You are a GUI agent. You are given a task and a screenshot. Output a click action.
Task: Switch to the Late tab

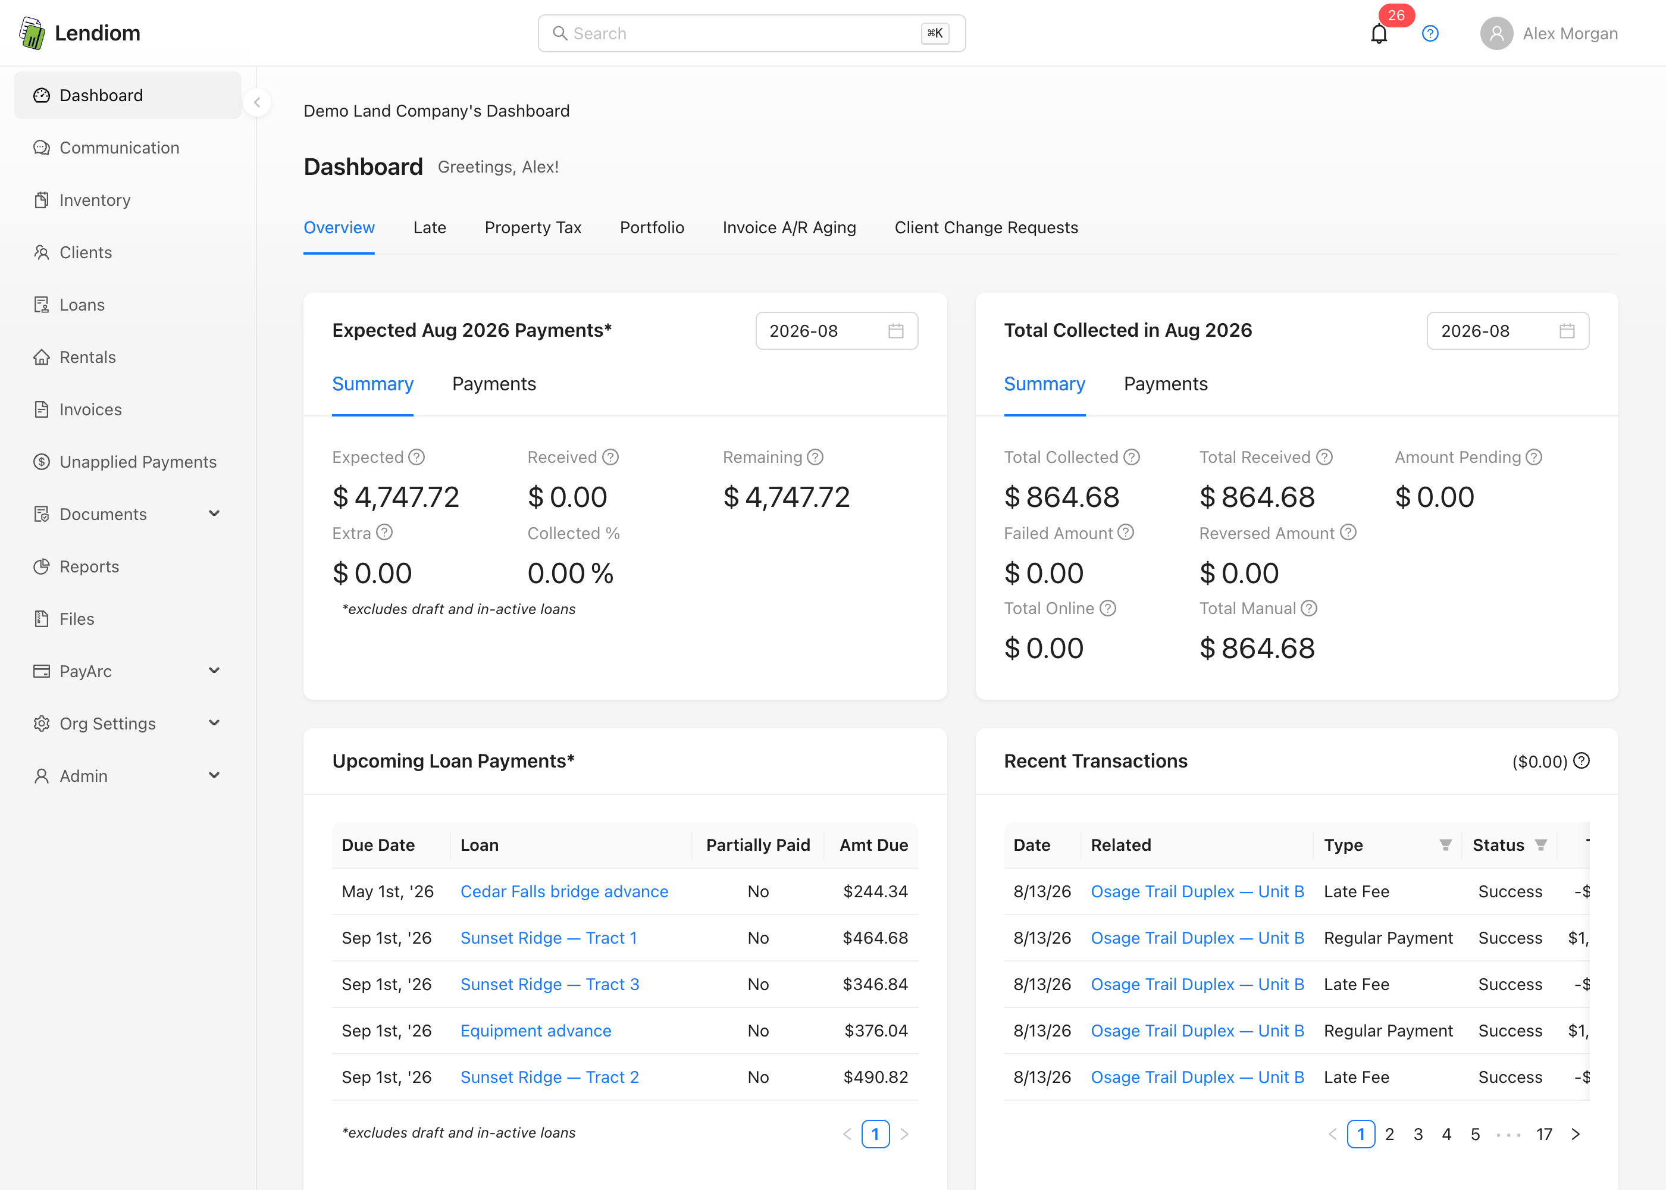coord(430,228)
